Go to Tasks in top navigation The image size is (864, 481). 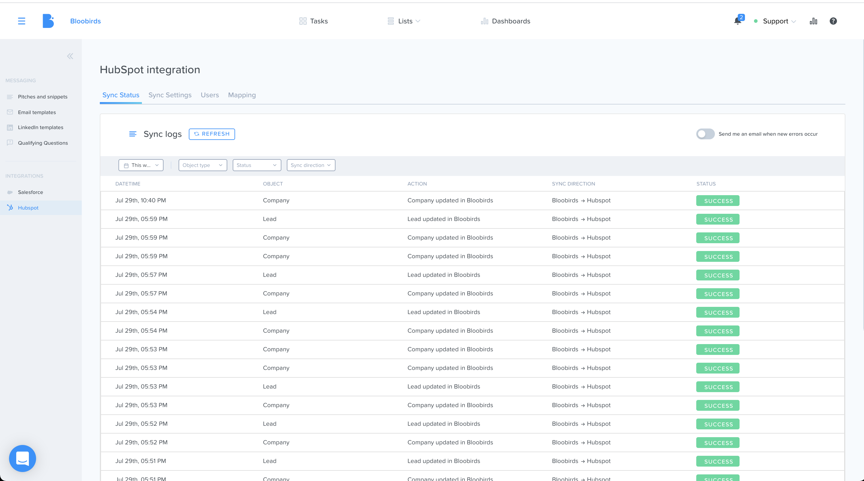[313, 21]
